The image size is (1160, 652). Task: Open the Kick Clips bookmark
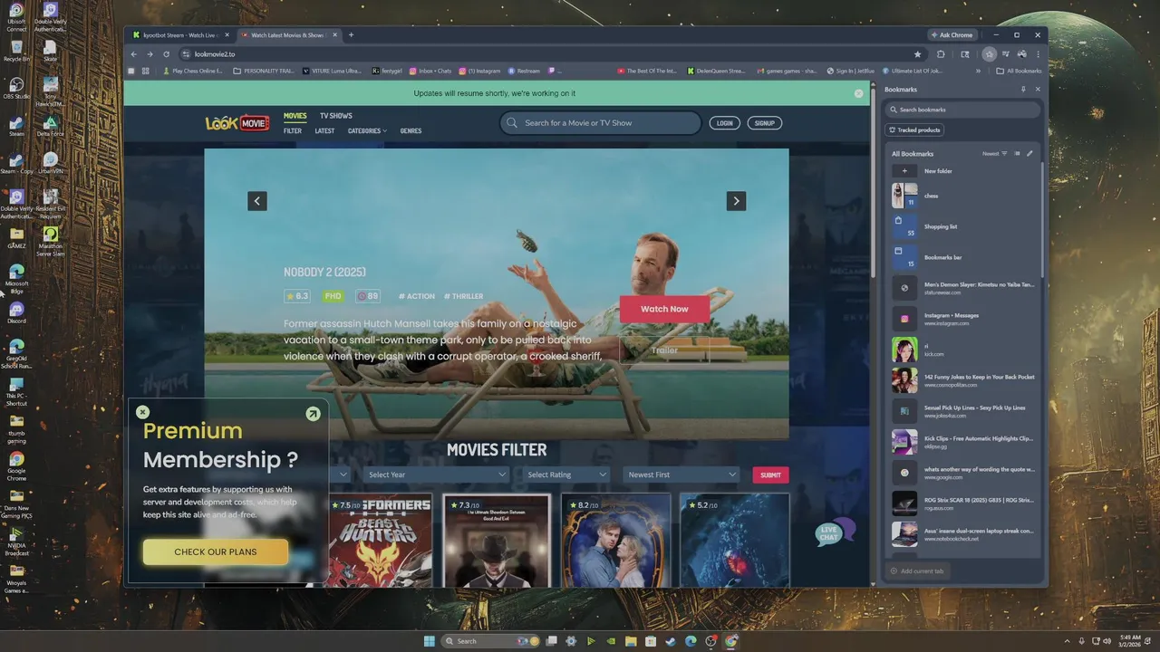tap(962, 442)
